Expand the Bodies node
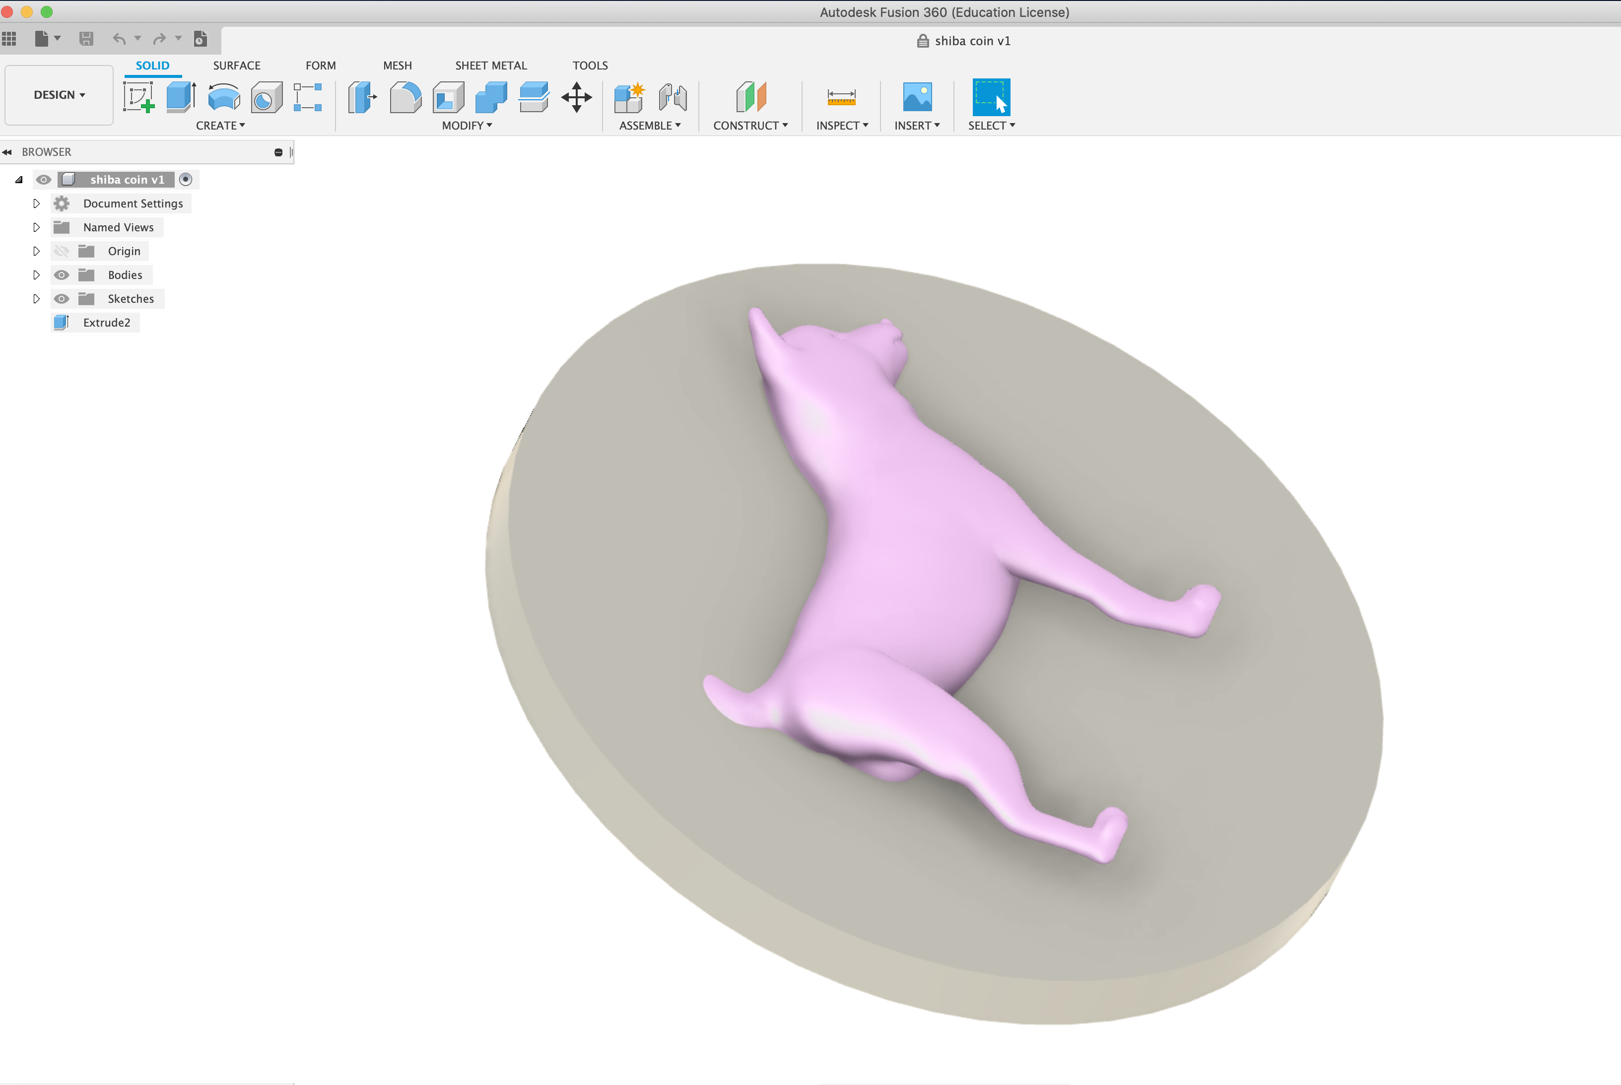Image resolution: width=1621 pixels, height=1085 pixels. [x=37, y=275]
